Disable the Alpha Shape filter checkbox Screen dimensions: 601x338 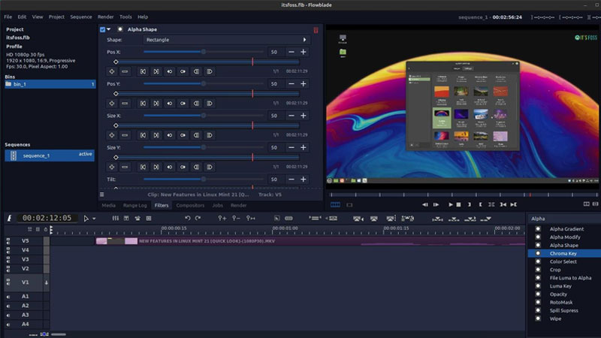tap(102, 29)
